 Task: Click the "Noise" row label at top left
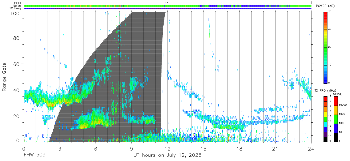click(x=17, y=6)
